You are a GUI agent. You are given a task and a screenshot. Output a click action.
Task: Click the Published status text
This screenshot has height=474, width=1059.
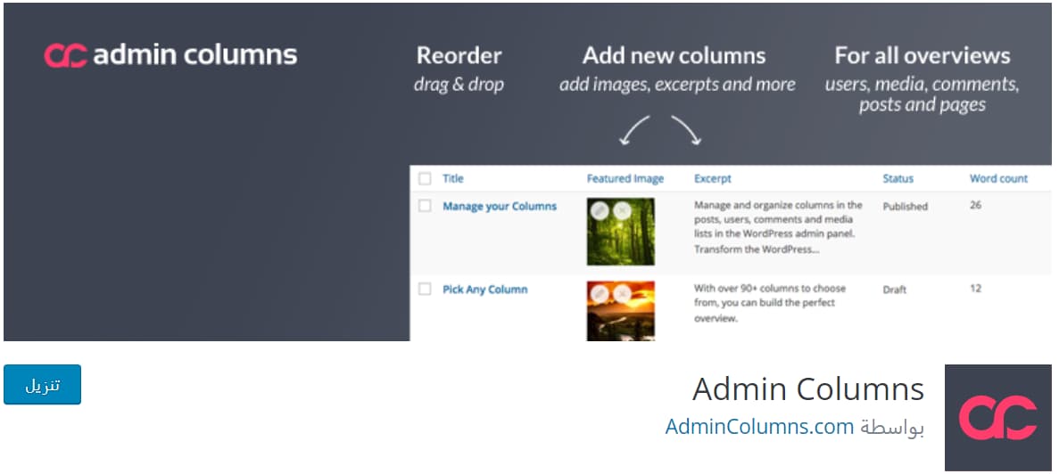[905, 207]
